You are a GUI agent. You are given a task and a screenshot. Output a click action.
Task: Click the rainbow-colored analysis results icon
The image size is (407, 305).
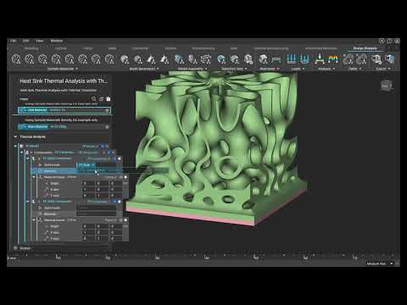pyautogui.click(x=332, y=59)
